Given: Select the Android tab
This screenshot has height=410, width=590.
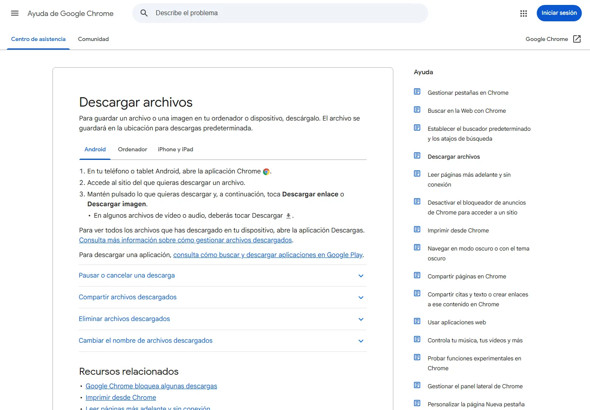Looking at the screenshot, I should (x=95, y=150).
